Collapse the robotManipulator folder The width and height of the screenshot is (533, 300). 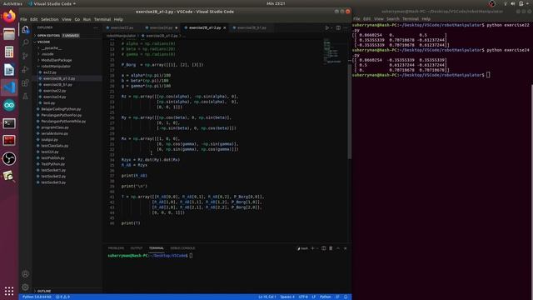point(56,67)
